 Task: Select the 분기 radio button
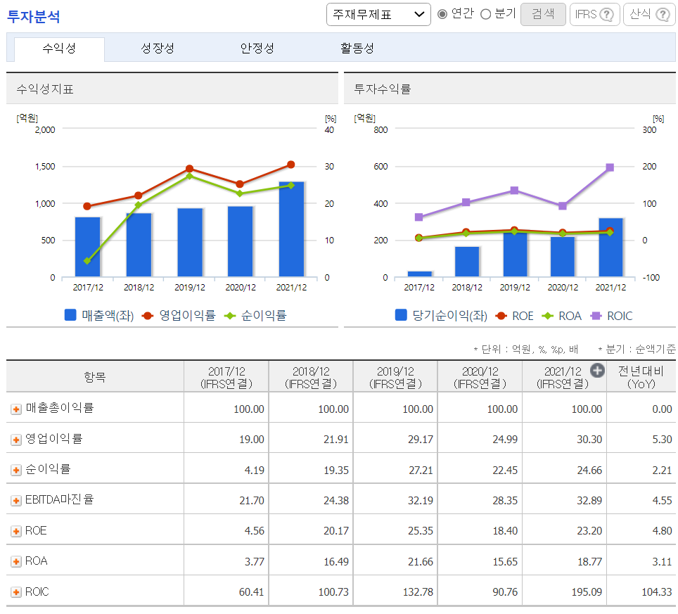(x=485, y=14)
